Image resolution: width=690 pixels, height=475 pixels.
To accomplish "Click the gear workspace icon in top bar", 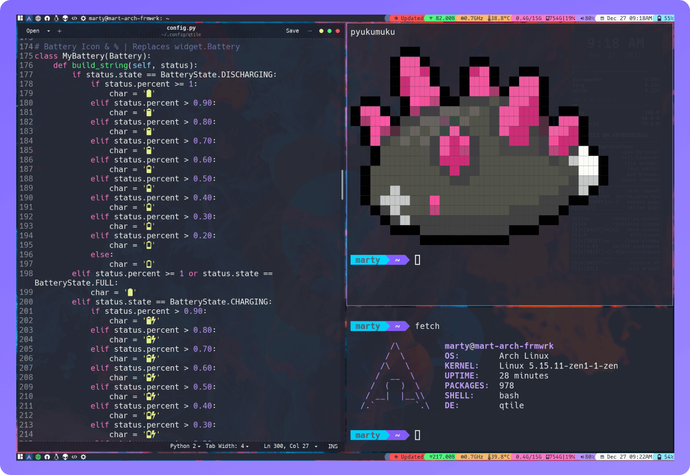I will coord(83,18).
